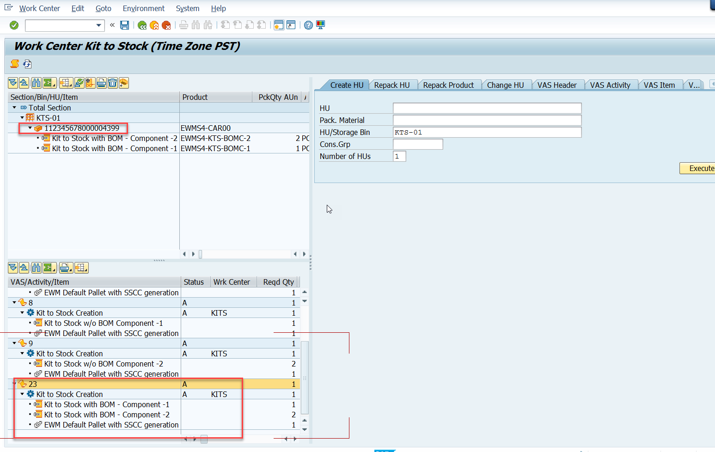Collapse HU 112345678000004399 node
Screen dimensions: 715x452
click(x=30, y=128)
